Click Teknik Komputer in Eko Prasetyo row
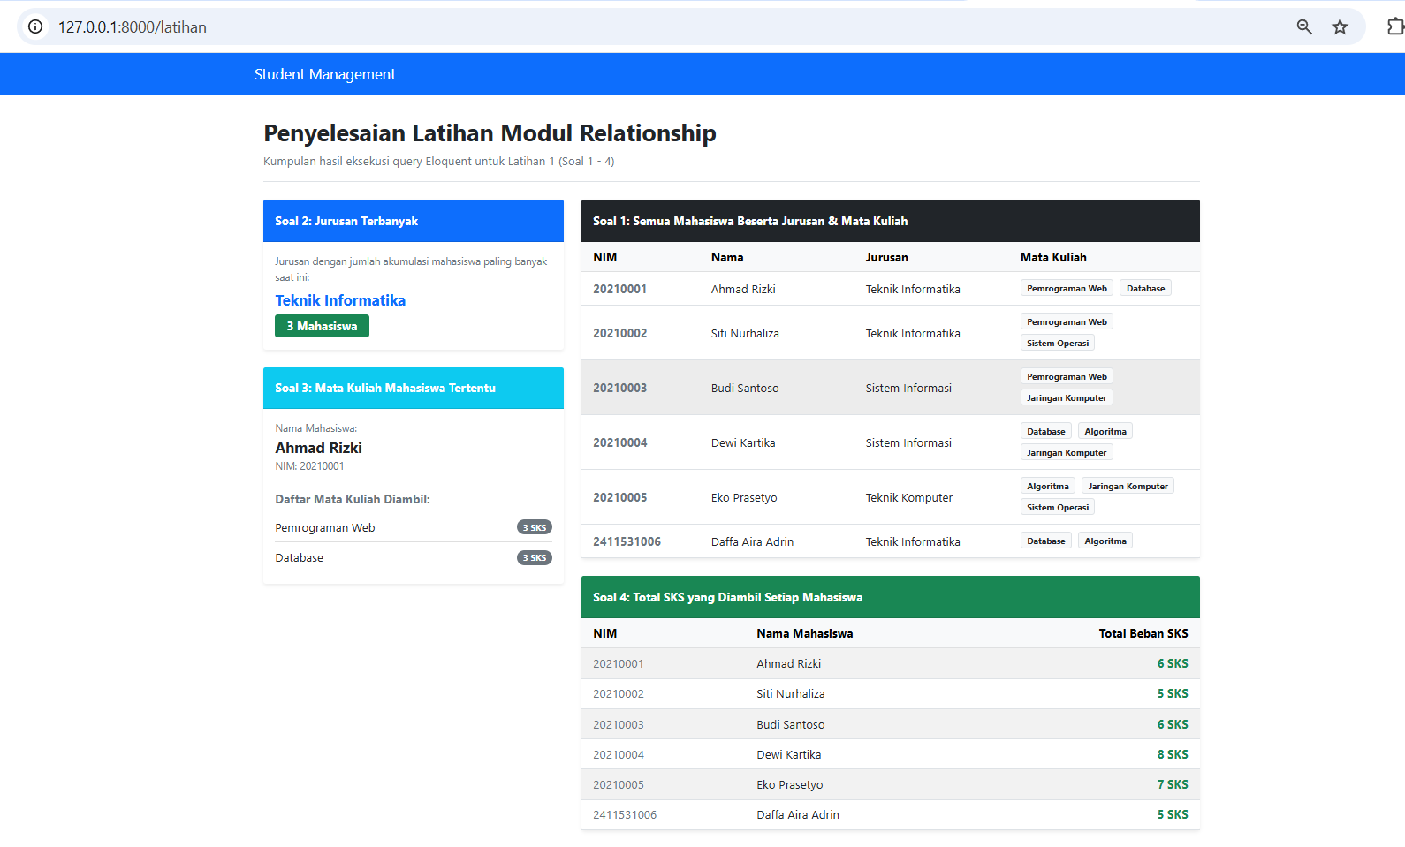Image resolution: width=1405 pixels, height=847 pixels. 909,497
